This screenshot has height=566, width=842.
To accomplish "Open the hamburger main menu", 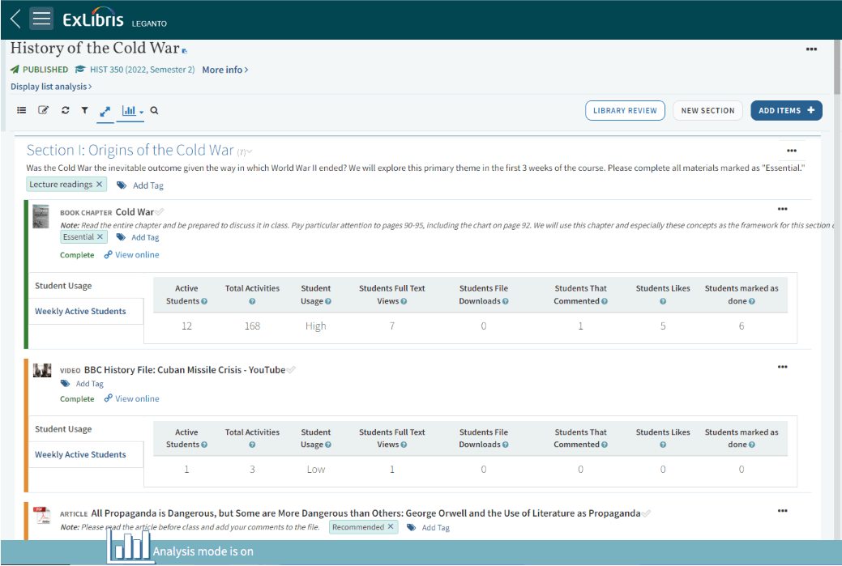I will pyautogui.click(x=41, y=19).
